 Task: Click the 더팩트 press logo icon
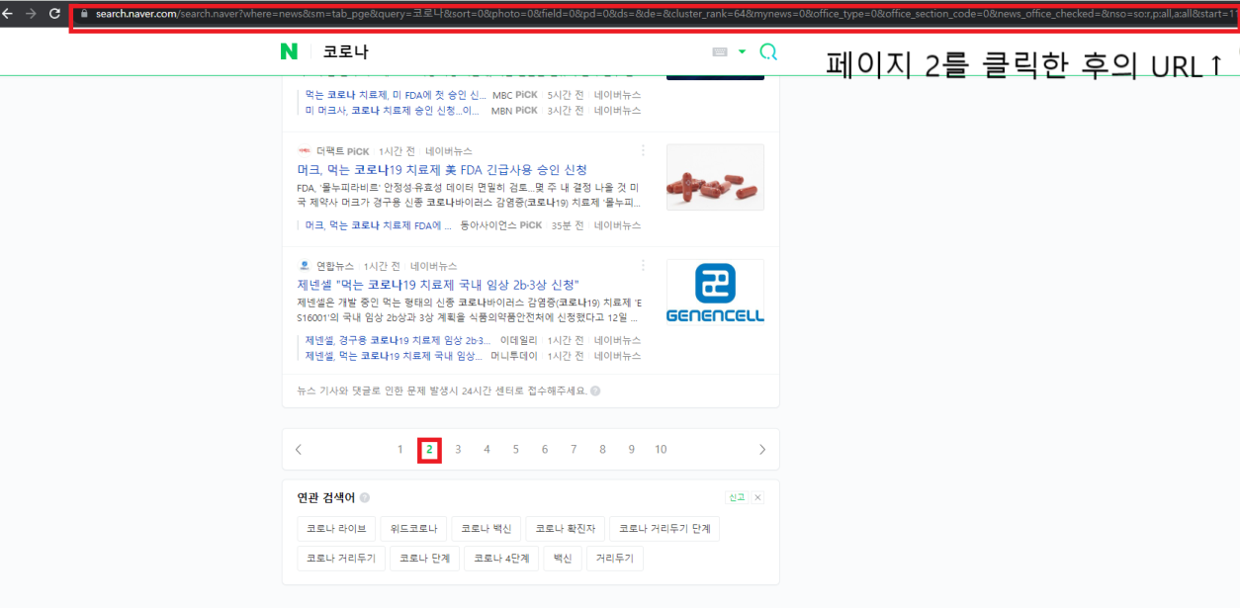[304, 151]
